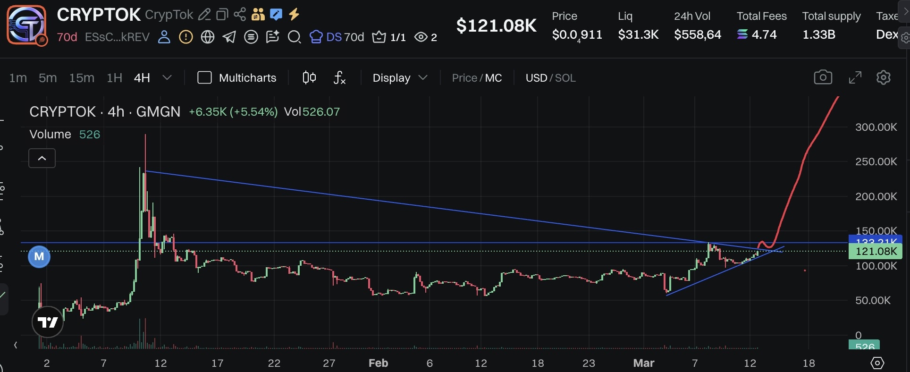This screenshot has width=910, height=372.
Task: Open the website globe icon
Action: point(208,37)
